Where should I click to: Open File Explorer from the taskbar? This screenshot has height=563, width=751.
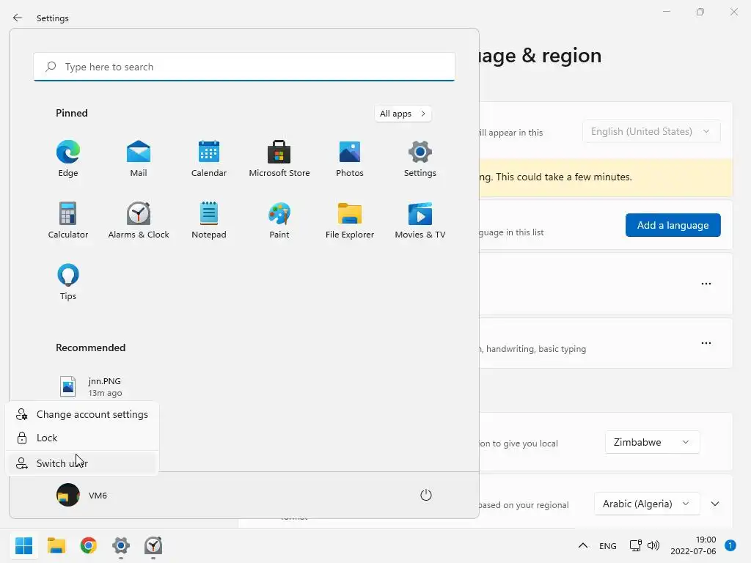pyautogui.click(x=56, y=545)
